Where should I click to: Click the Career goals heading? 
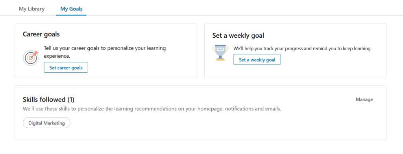pos(41,34)
